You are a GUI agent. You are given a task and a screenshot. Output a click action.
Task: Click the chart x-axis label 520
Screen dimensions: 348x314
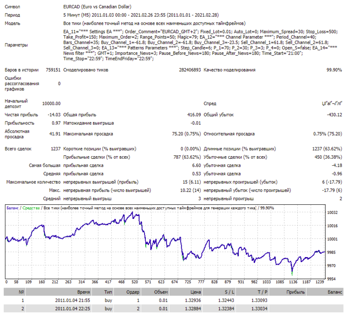click(x=135, y=282)
